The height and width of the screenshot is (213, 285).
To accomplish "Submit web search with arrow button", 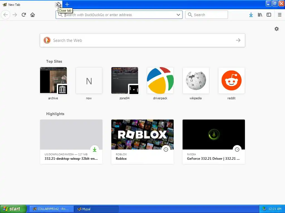I will [x=238, y=40].
